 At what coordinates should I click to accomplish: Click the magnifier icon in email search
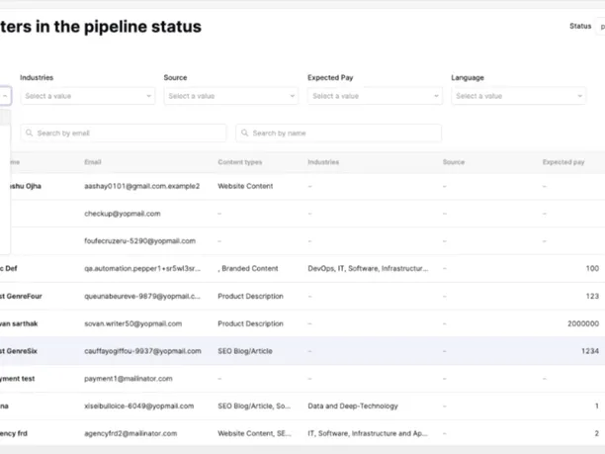(x=29, y=133)
